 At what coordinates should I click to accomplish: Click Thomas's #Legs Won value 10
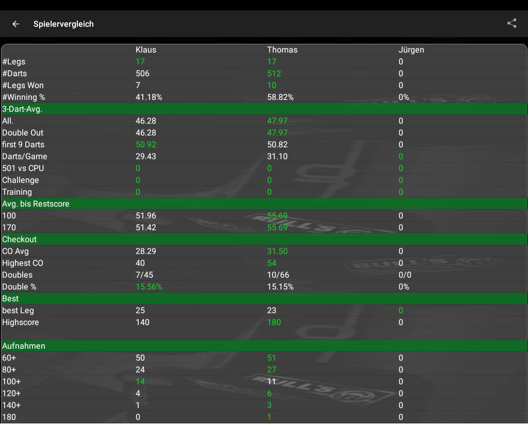pyautogui.click(x=272, y=86)
